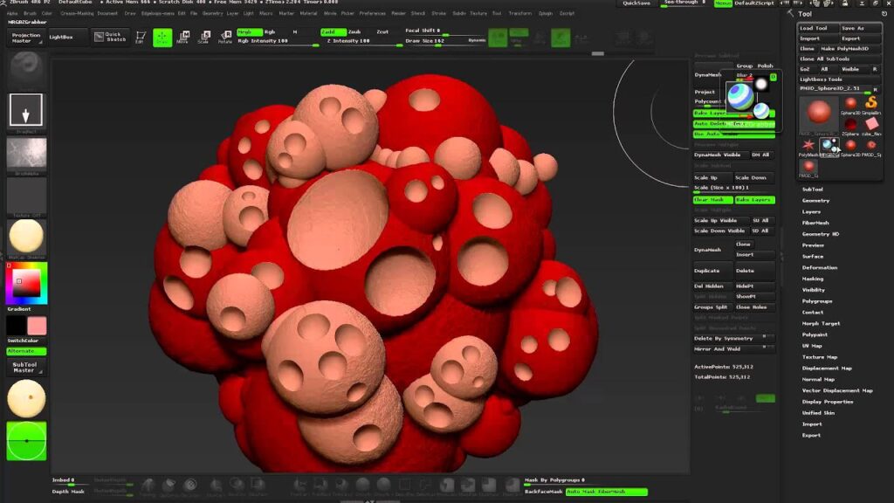The height and width of the screenshot is (503, 894).
Task: Click the QuickSave button
Action: tap(636, 3)
